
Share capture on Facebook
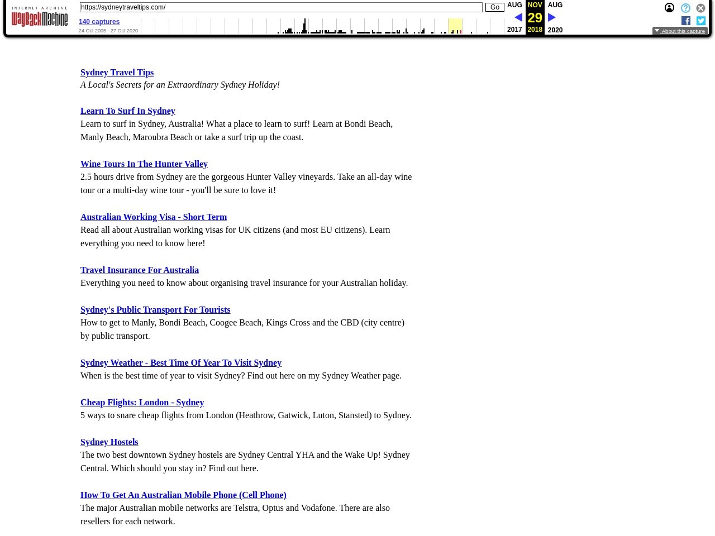[686, 21]
